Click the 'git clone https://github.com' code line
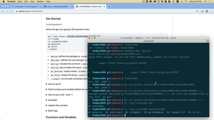214x120 pixels. [74, 36]
